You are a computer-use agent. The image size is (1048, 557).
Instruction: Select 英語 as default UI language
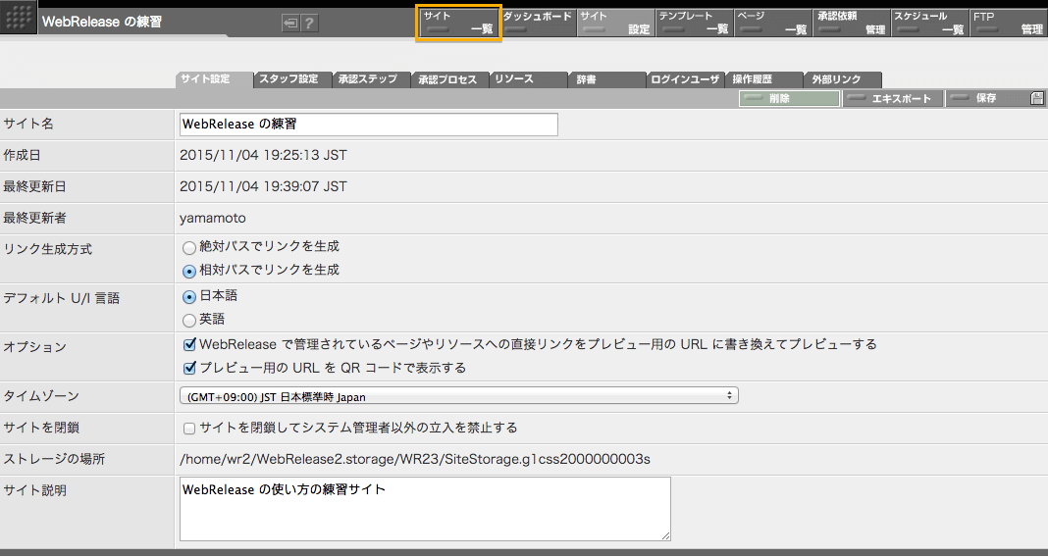[189, 321]
